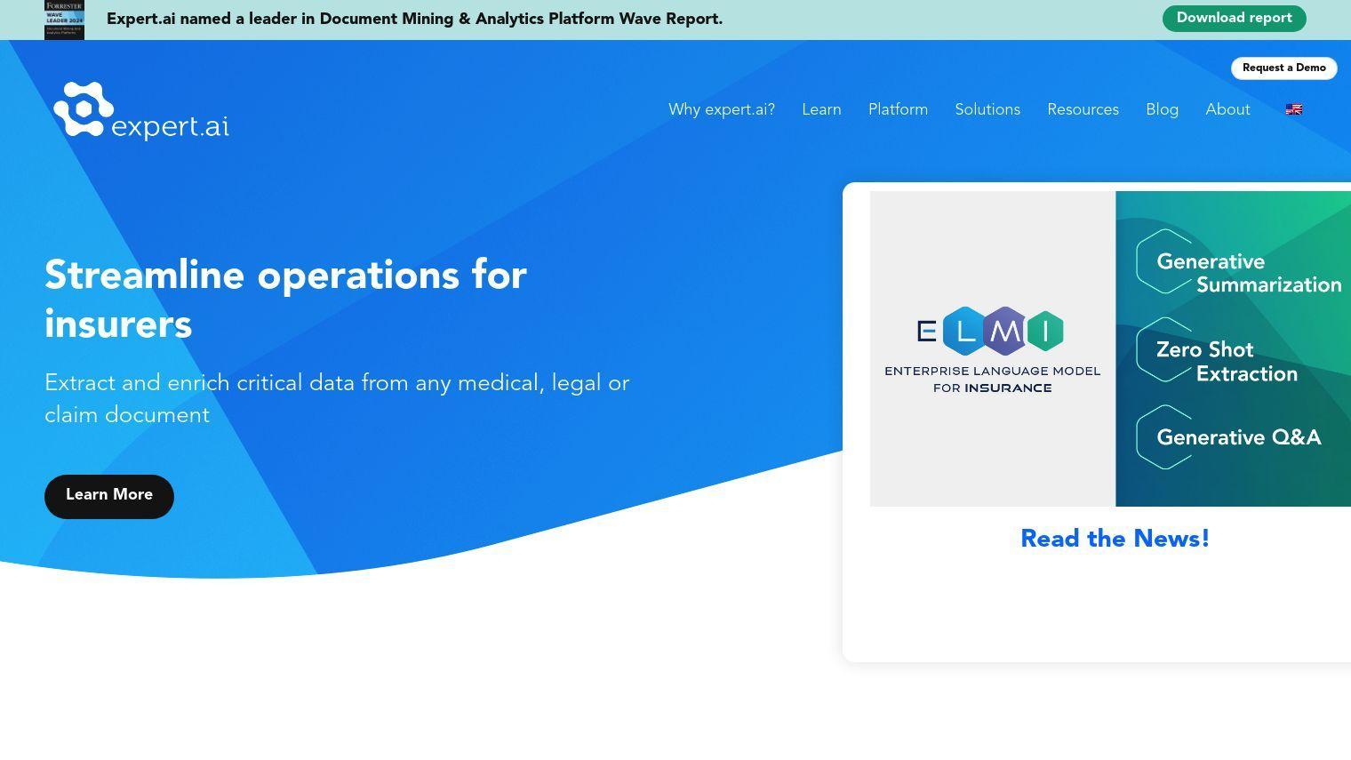The width and height of the screenshot is (1351, 760).
Task: Open the About menu
Action: 1227,109
